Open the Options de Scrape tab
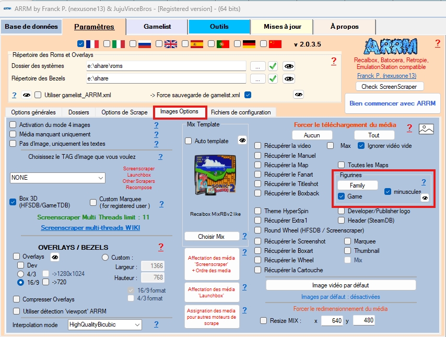This screenshot has width=446, height=337. (124, 112)
